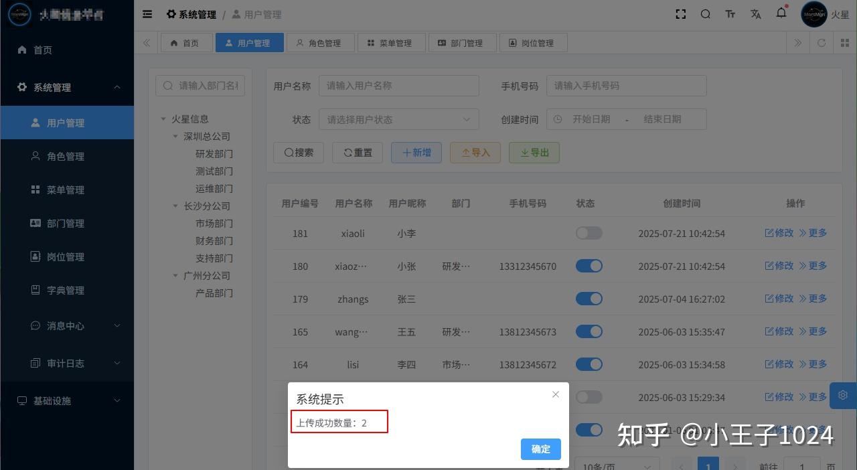Open the user status dropdown
The width and height of the screenshot is (857, 470).
(398, 119)
